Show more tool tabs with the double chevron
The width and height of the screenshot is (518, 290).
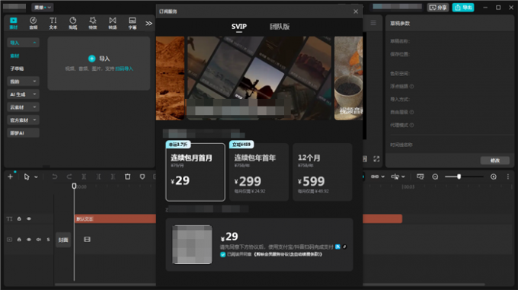tap(149, 24)
